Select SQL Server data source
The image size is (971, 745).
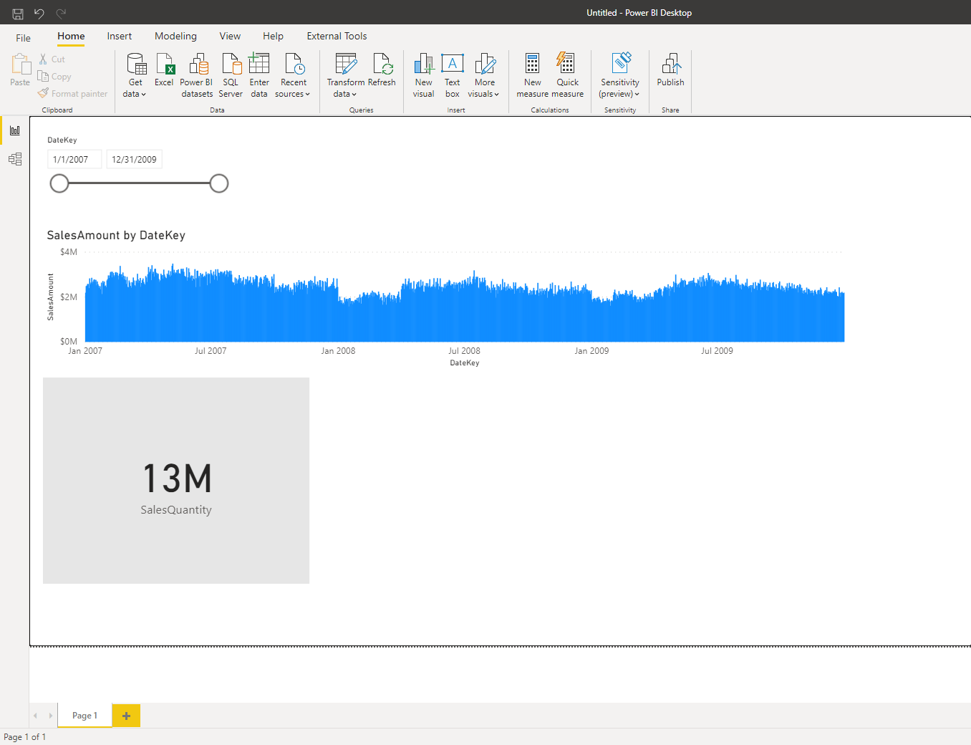click(x=231, y=65)
